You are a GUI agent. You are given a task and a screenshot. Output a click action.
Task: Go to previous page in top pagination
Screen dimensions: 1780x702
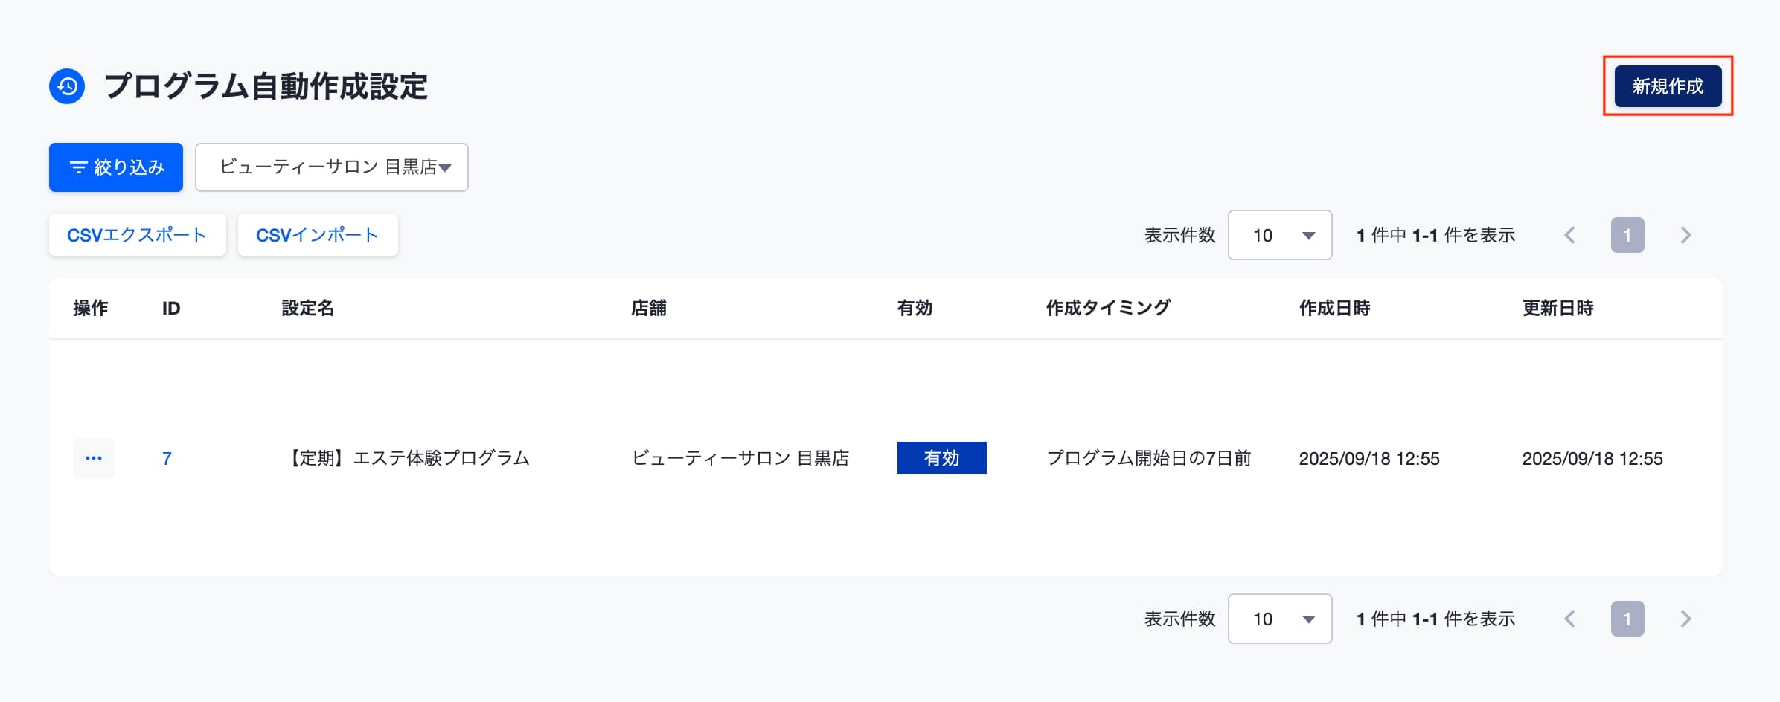[x=1570, y=235]
